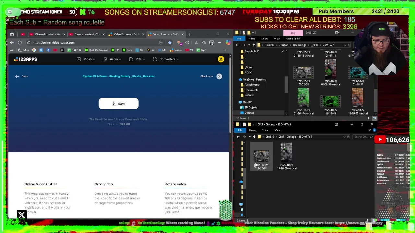This screenshot has width=415, height=233.
Task: Select _Done folder in navigation pane
Action: 246,67
